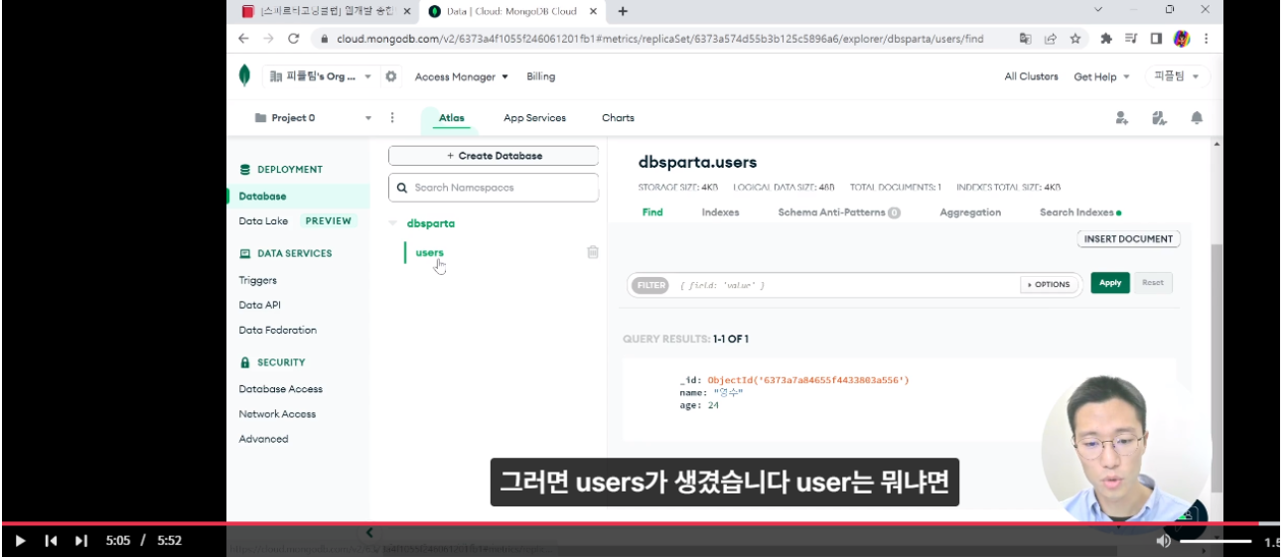
Task: Click the invite user icon
Action: (x=1122, y=117)
